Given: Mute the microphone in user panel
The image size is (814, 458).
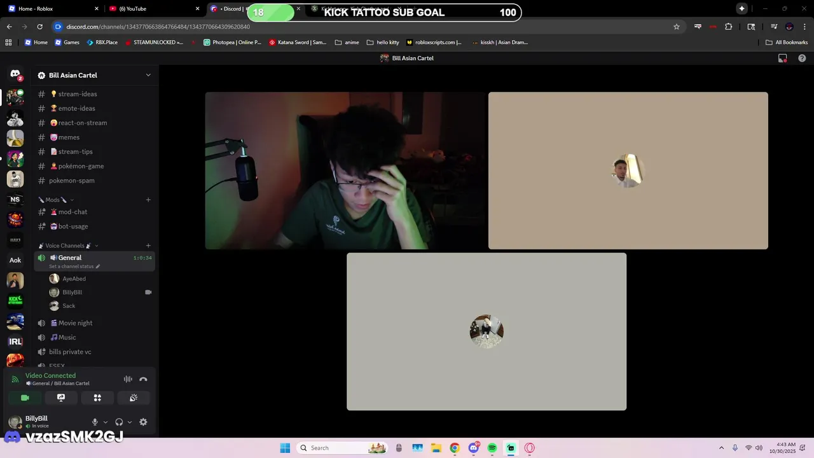Looking at the screenshot, I should pos(95,422).
